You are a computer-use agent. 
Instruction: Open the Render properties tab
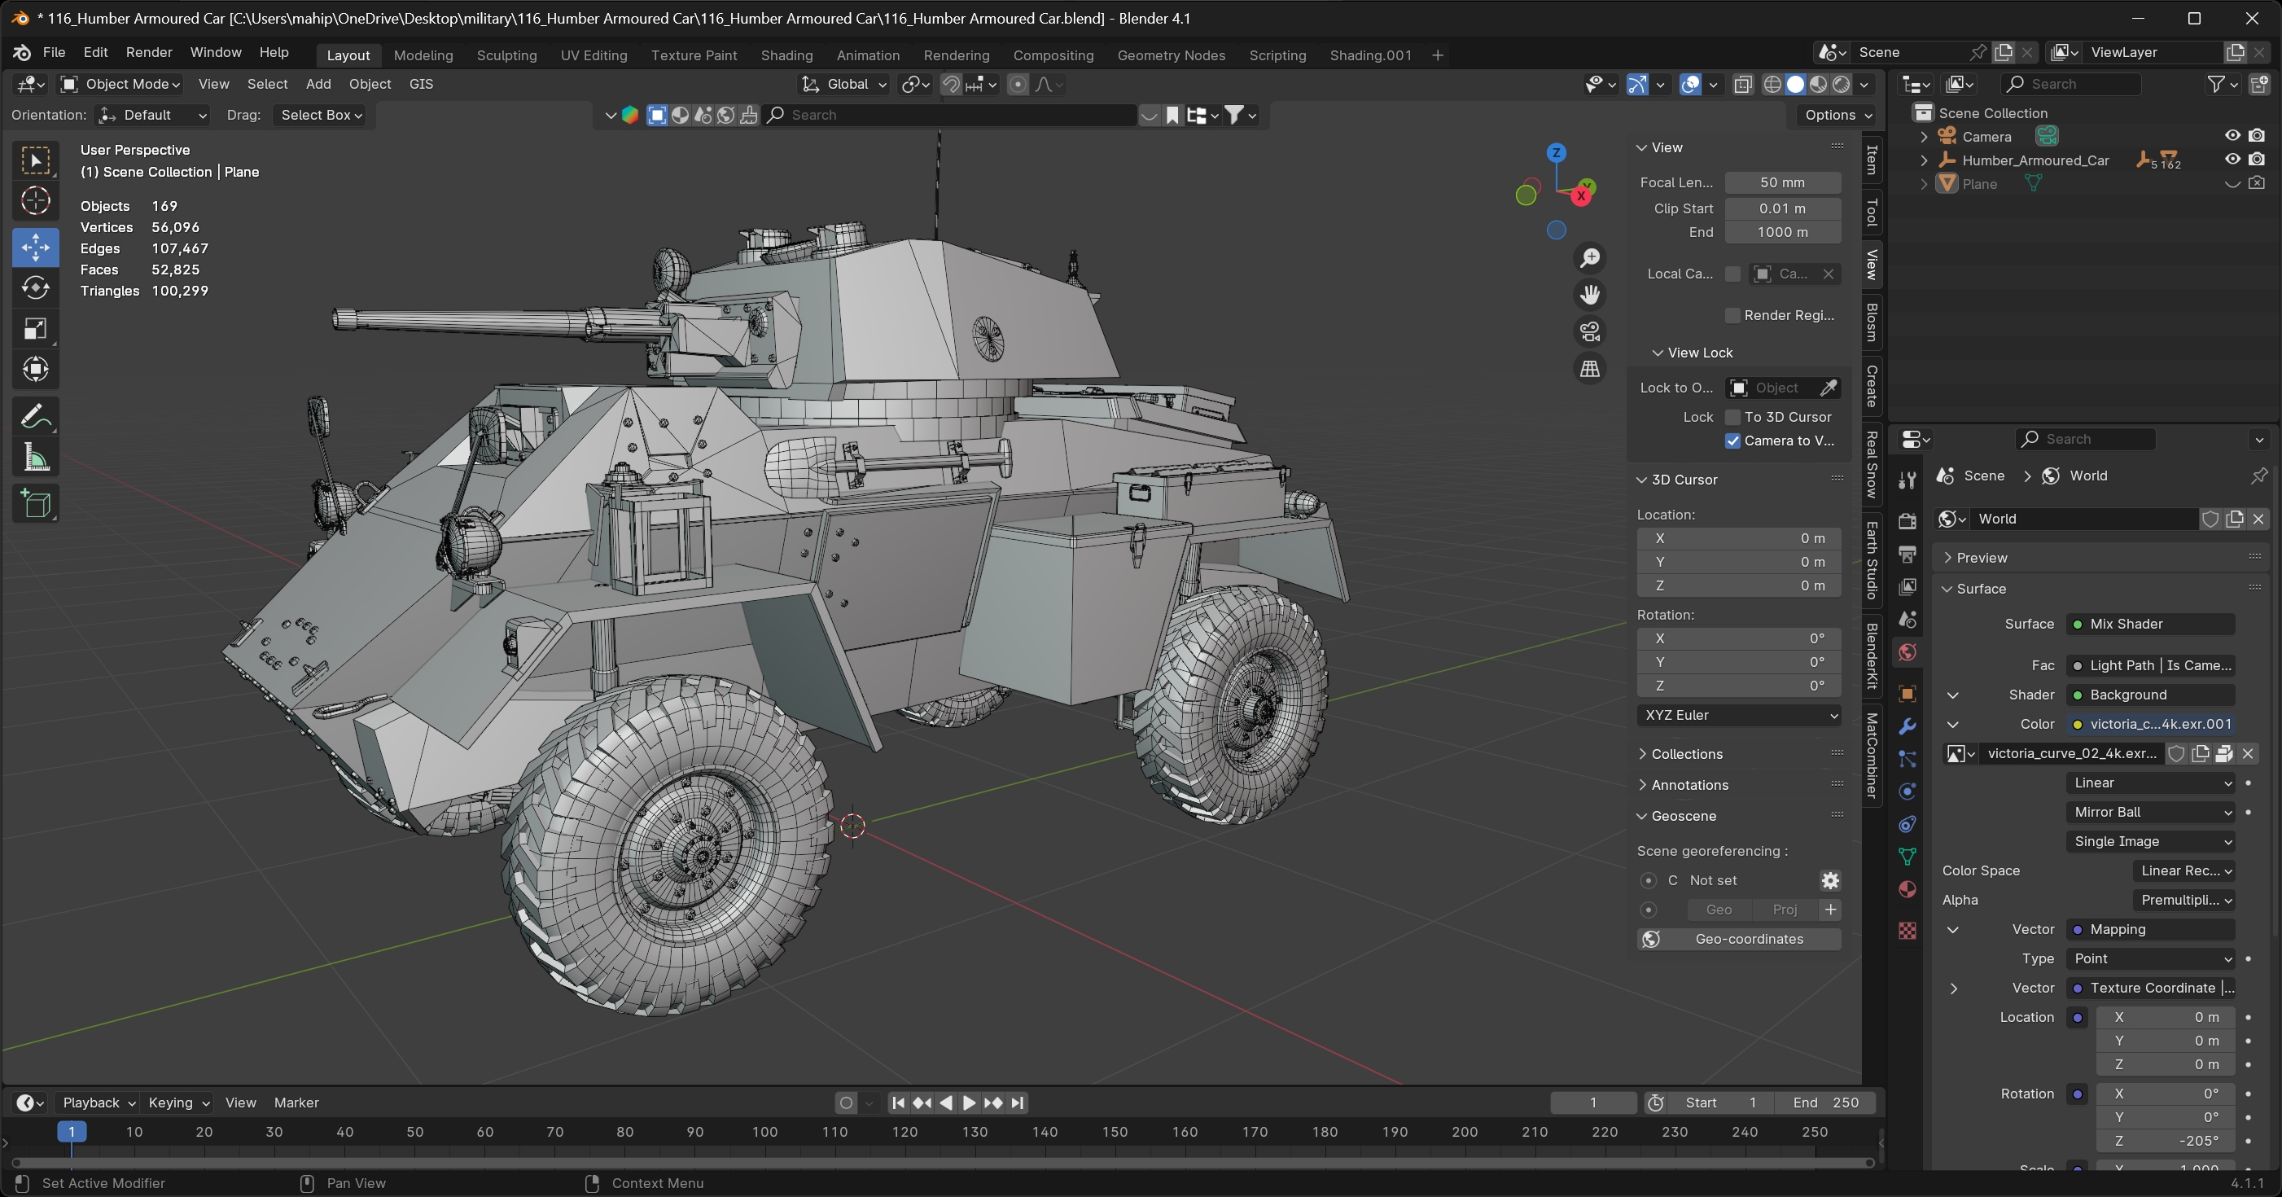(1907, 521)
